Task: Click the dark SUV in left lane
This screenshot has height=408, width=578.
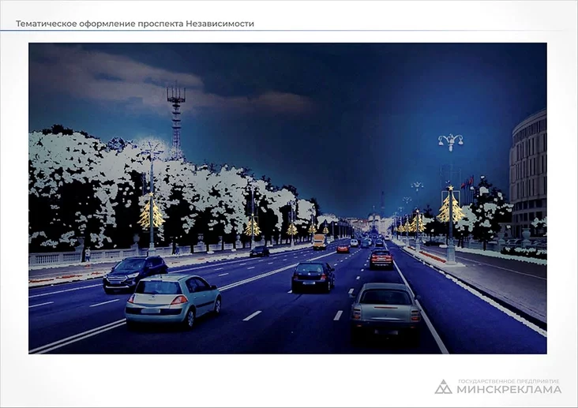Action: 134,272
